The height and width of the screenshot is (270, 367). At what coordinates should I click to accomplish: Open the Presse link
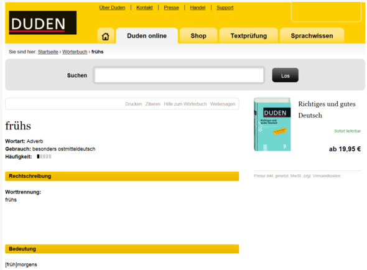pos(171,7)
